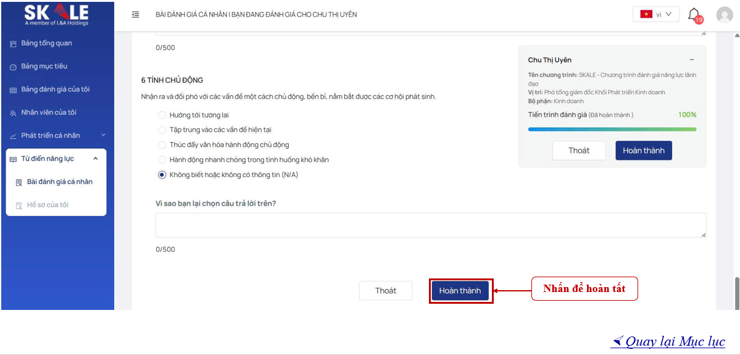Click the SKALE logo
Image resolution: width=740 pixels, height=355 pixels.
coord(56,14)
